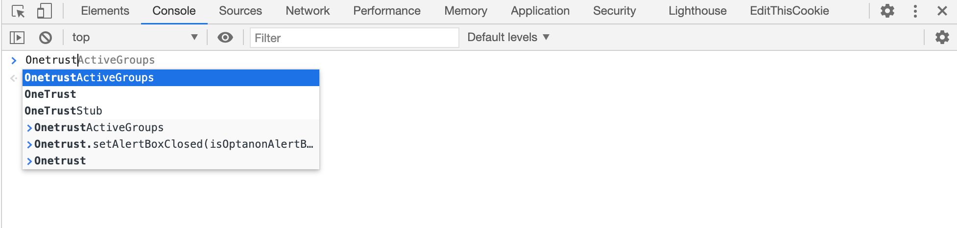
Task: Close the DevTools panel
Action: (x=942, y=11)
